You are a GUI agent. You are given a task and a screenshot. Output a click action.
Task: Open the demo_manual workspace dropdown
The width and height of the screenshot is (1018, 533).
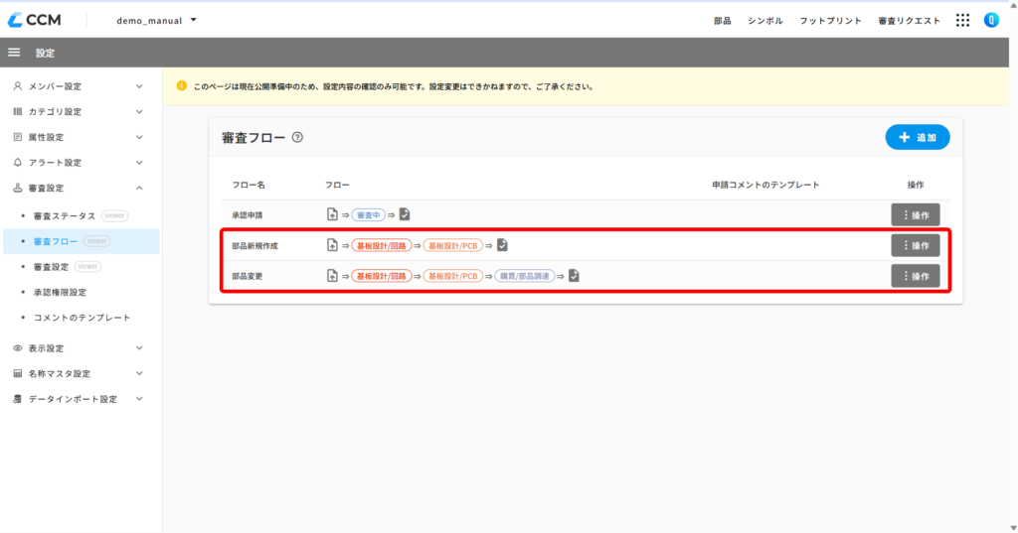click(156, 20)
